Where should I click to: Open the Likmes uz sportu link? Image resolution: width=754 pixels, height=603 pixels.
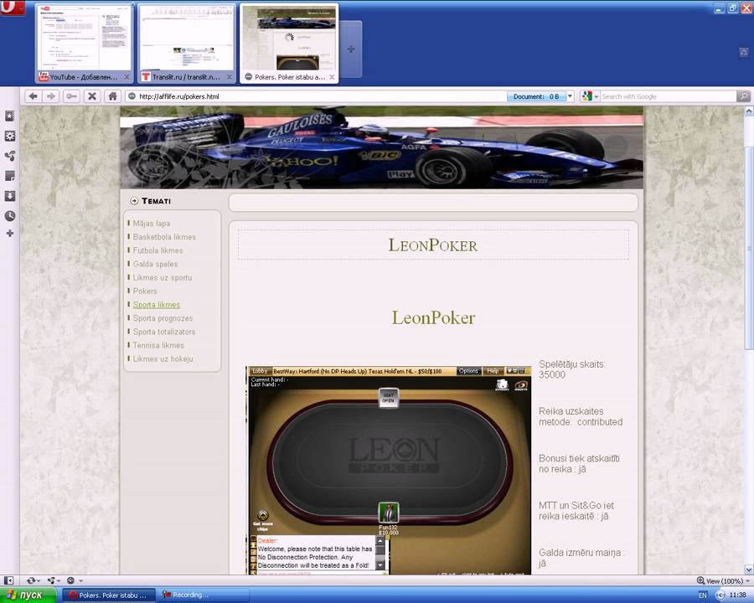click(x=163, y=277)
